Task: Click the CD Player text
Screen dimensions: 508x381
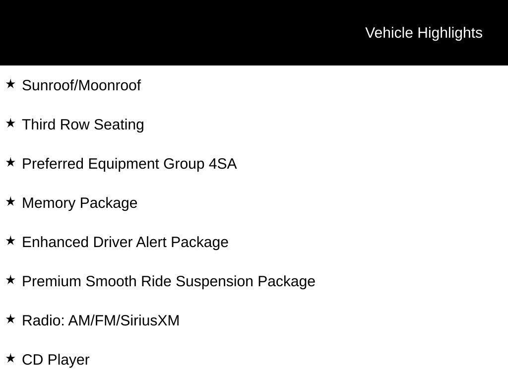Action: [x=56, y=360]
